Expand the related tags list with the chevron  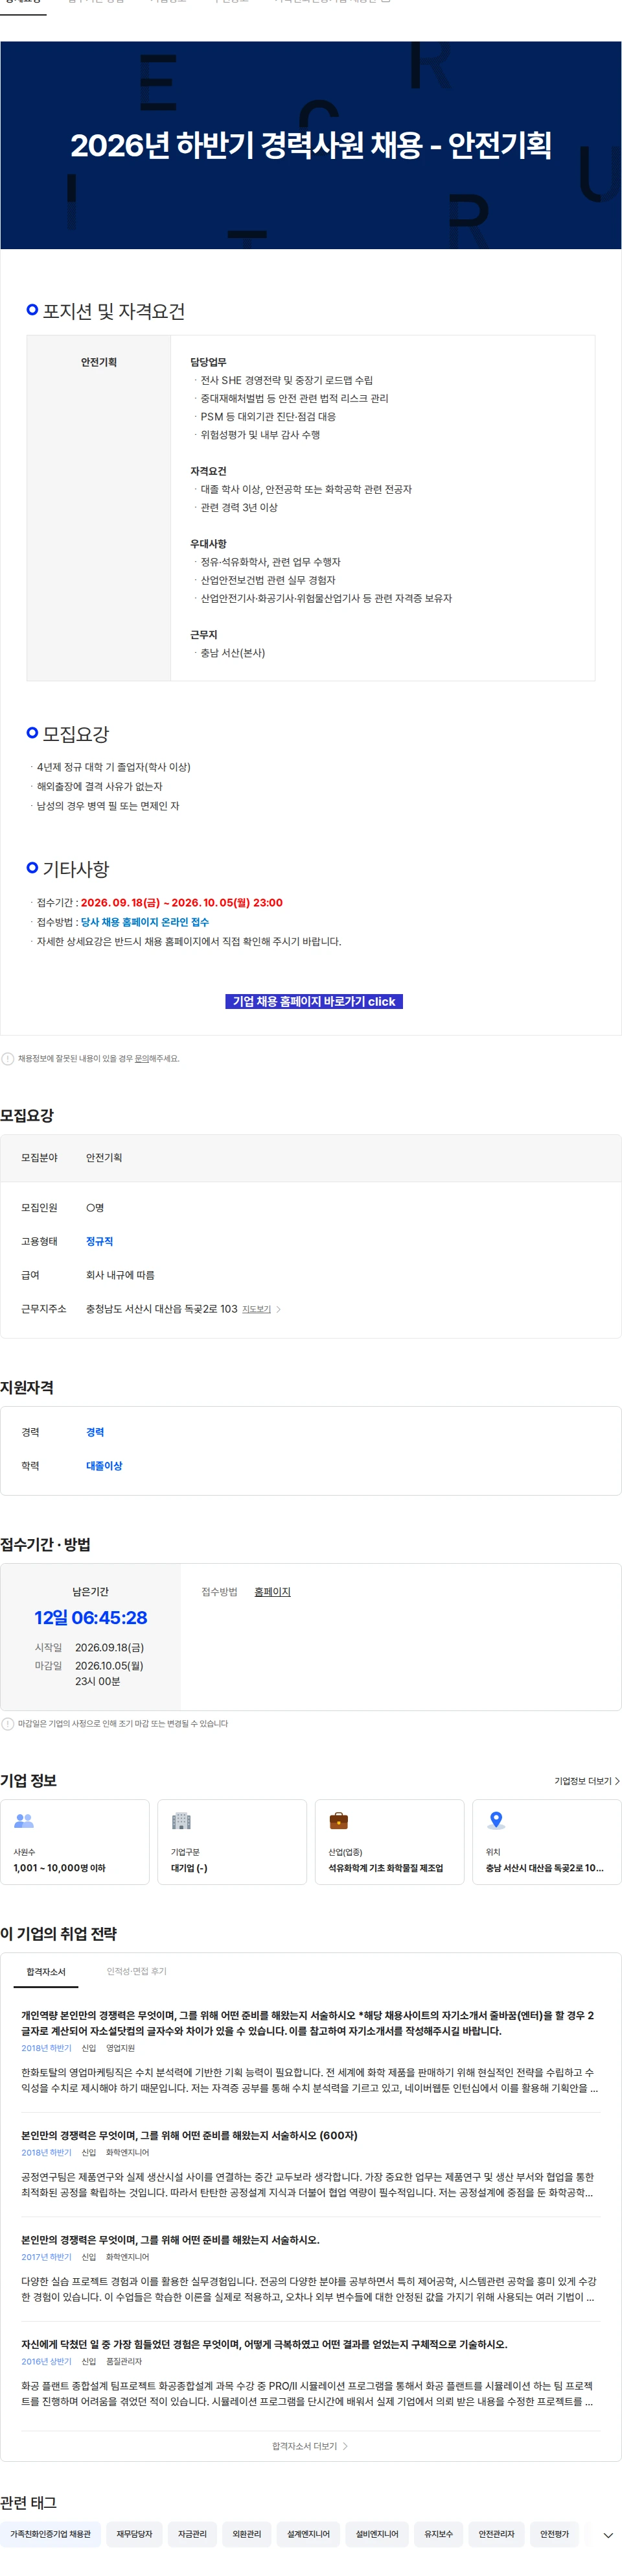coord(608,2535)
